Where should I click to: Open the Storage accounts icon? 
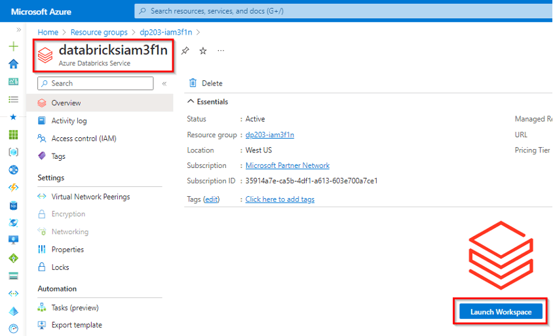point(13,276)
